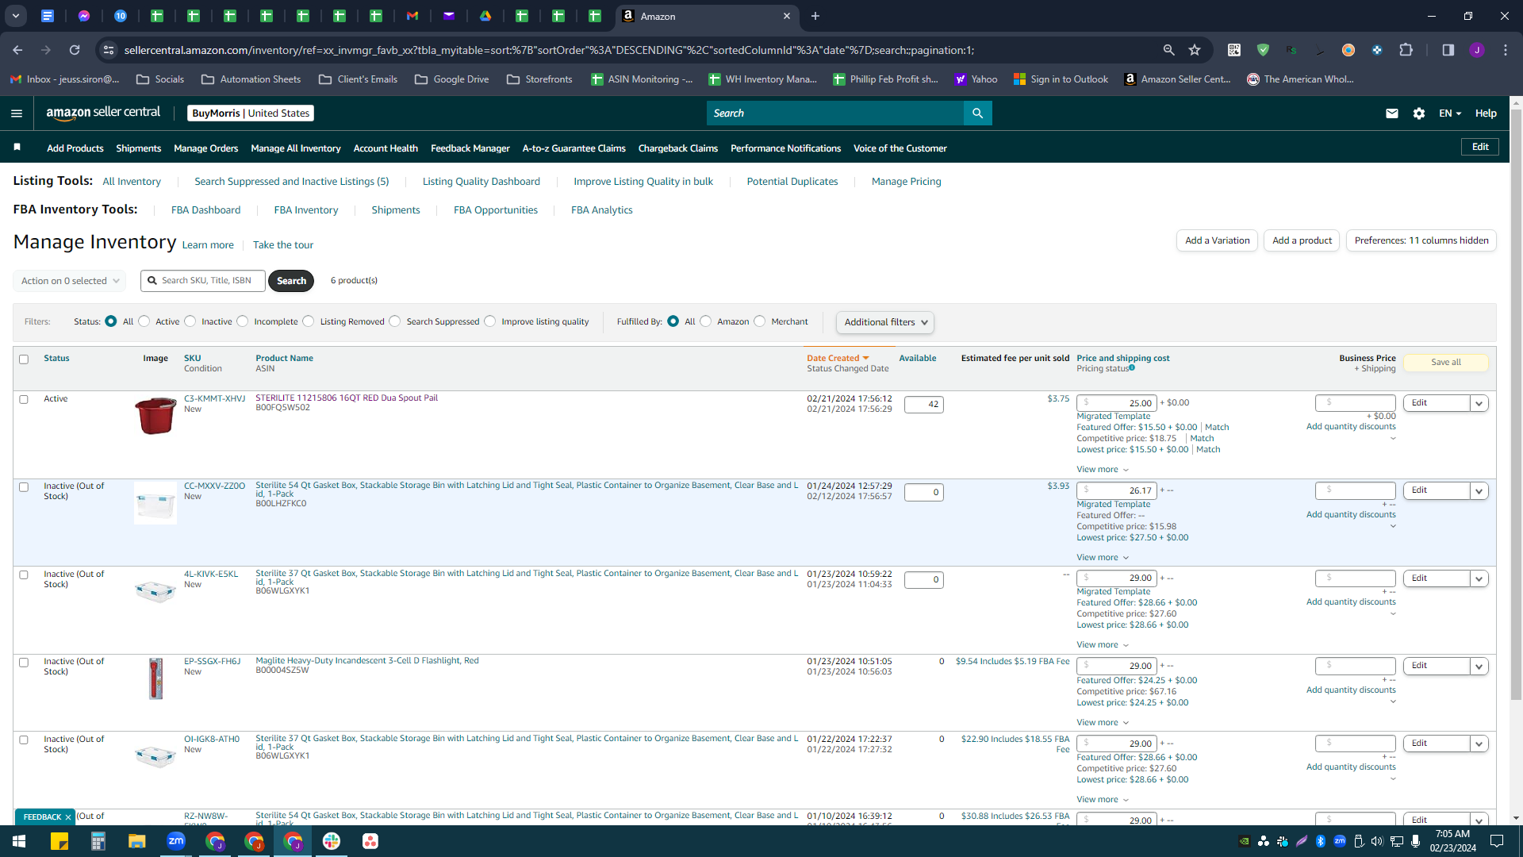Select the Search Suppressed radio button
1523x857 pixels.
click(395, 321)
